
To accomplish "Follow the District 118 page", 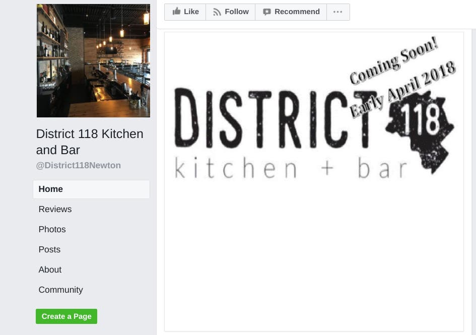I will click(x=230, y=12).
